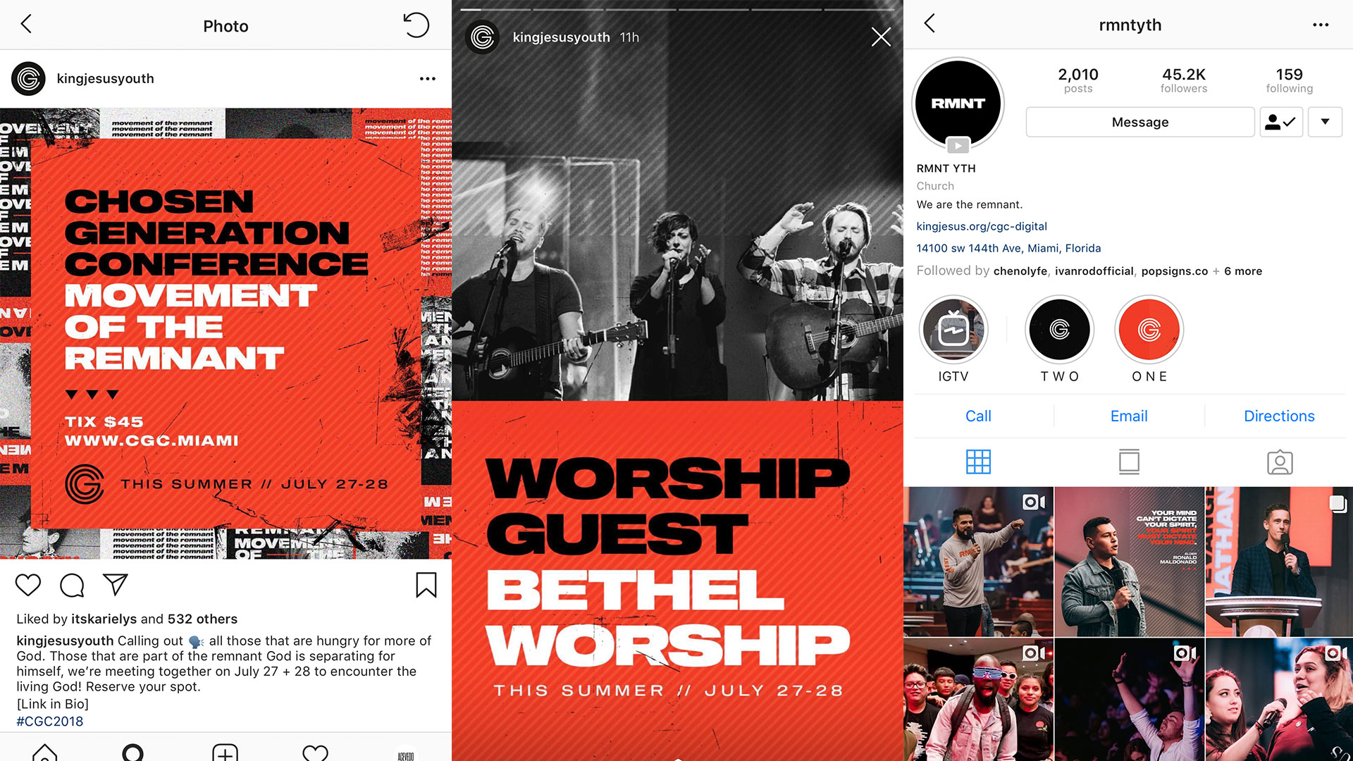The width and height of the screenshot is (1353, 761).
Task: Toggle following status with the person-check button
Action: (x=1281, y=122)
